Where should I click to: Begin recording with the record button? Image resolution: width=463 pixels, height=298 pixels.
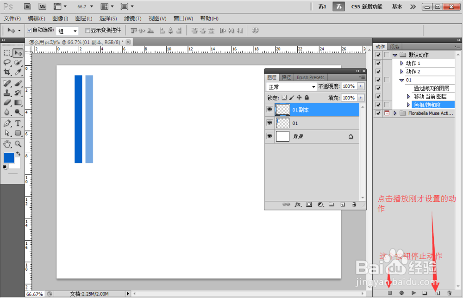point(401,293)
